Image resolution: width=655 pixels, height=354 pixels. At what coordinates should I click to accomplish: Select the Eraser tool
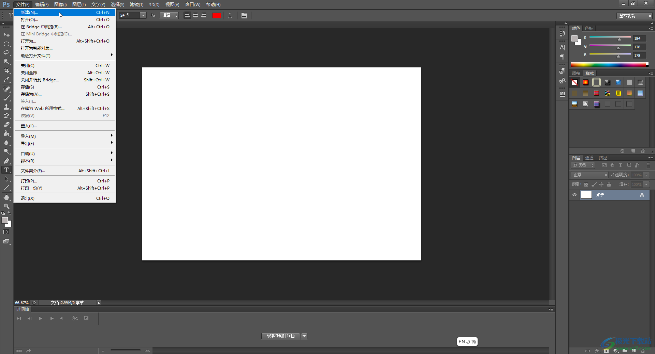(6, 125)
